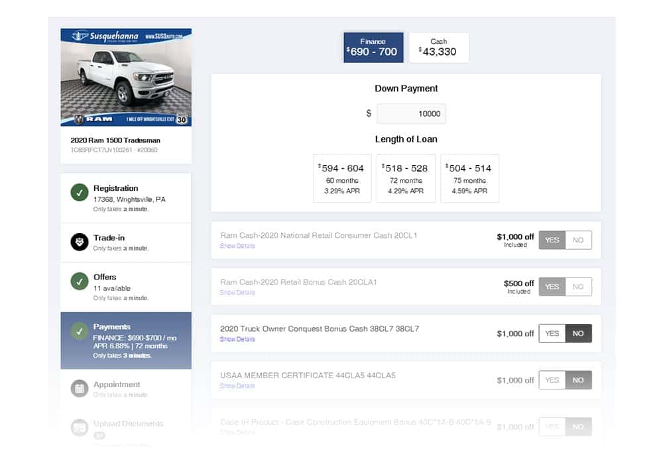Click the '$1,000 off' Truck Owner Conquest amount
This screenshot has height=463, width=663.
click(515, 334)
